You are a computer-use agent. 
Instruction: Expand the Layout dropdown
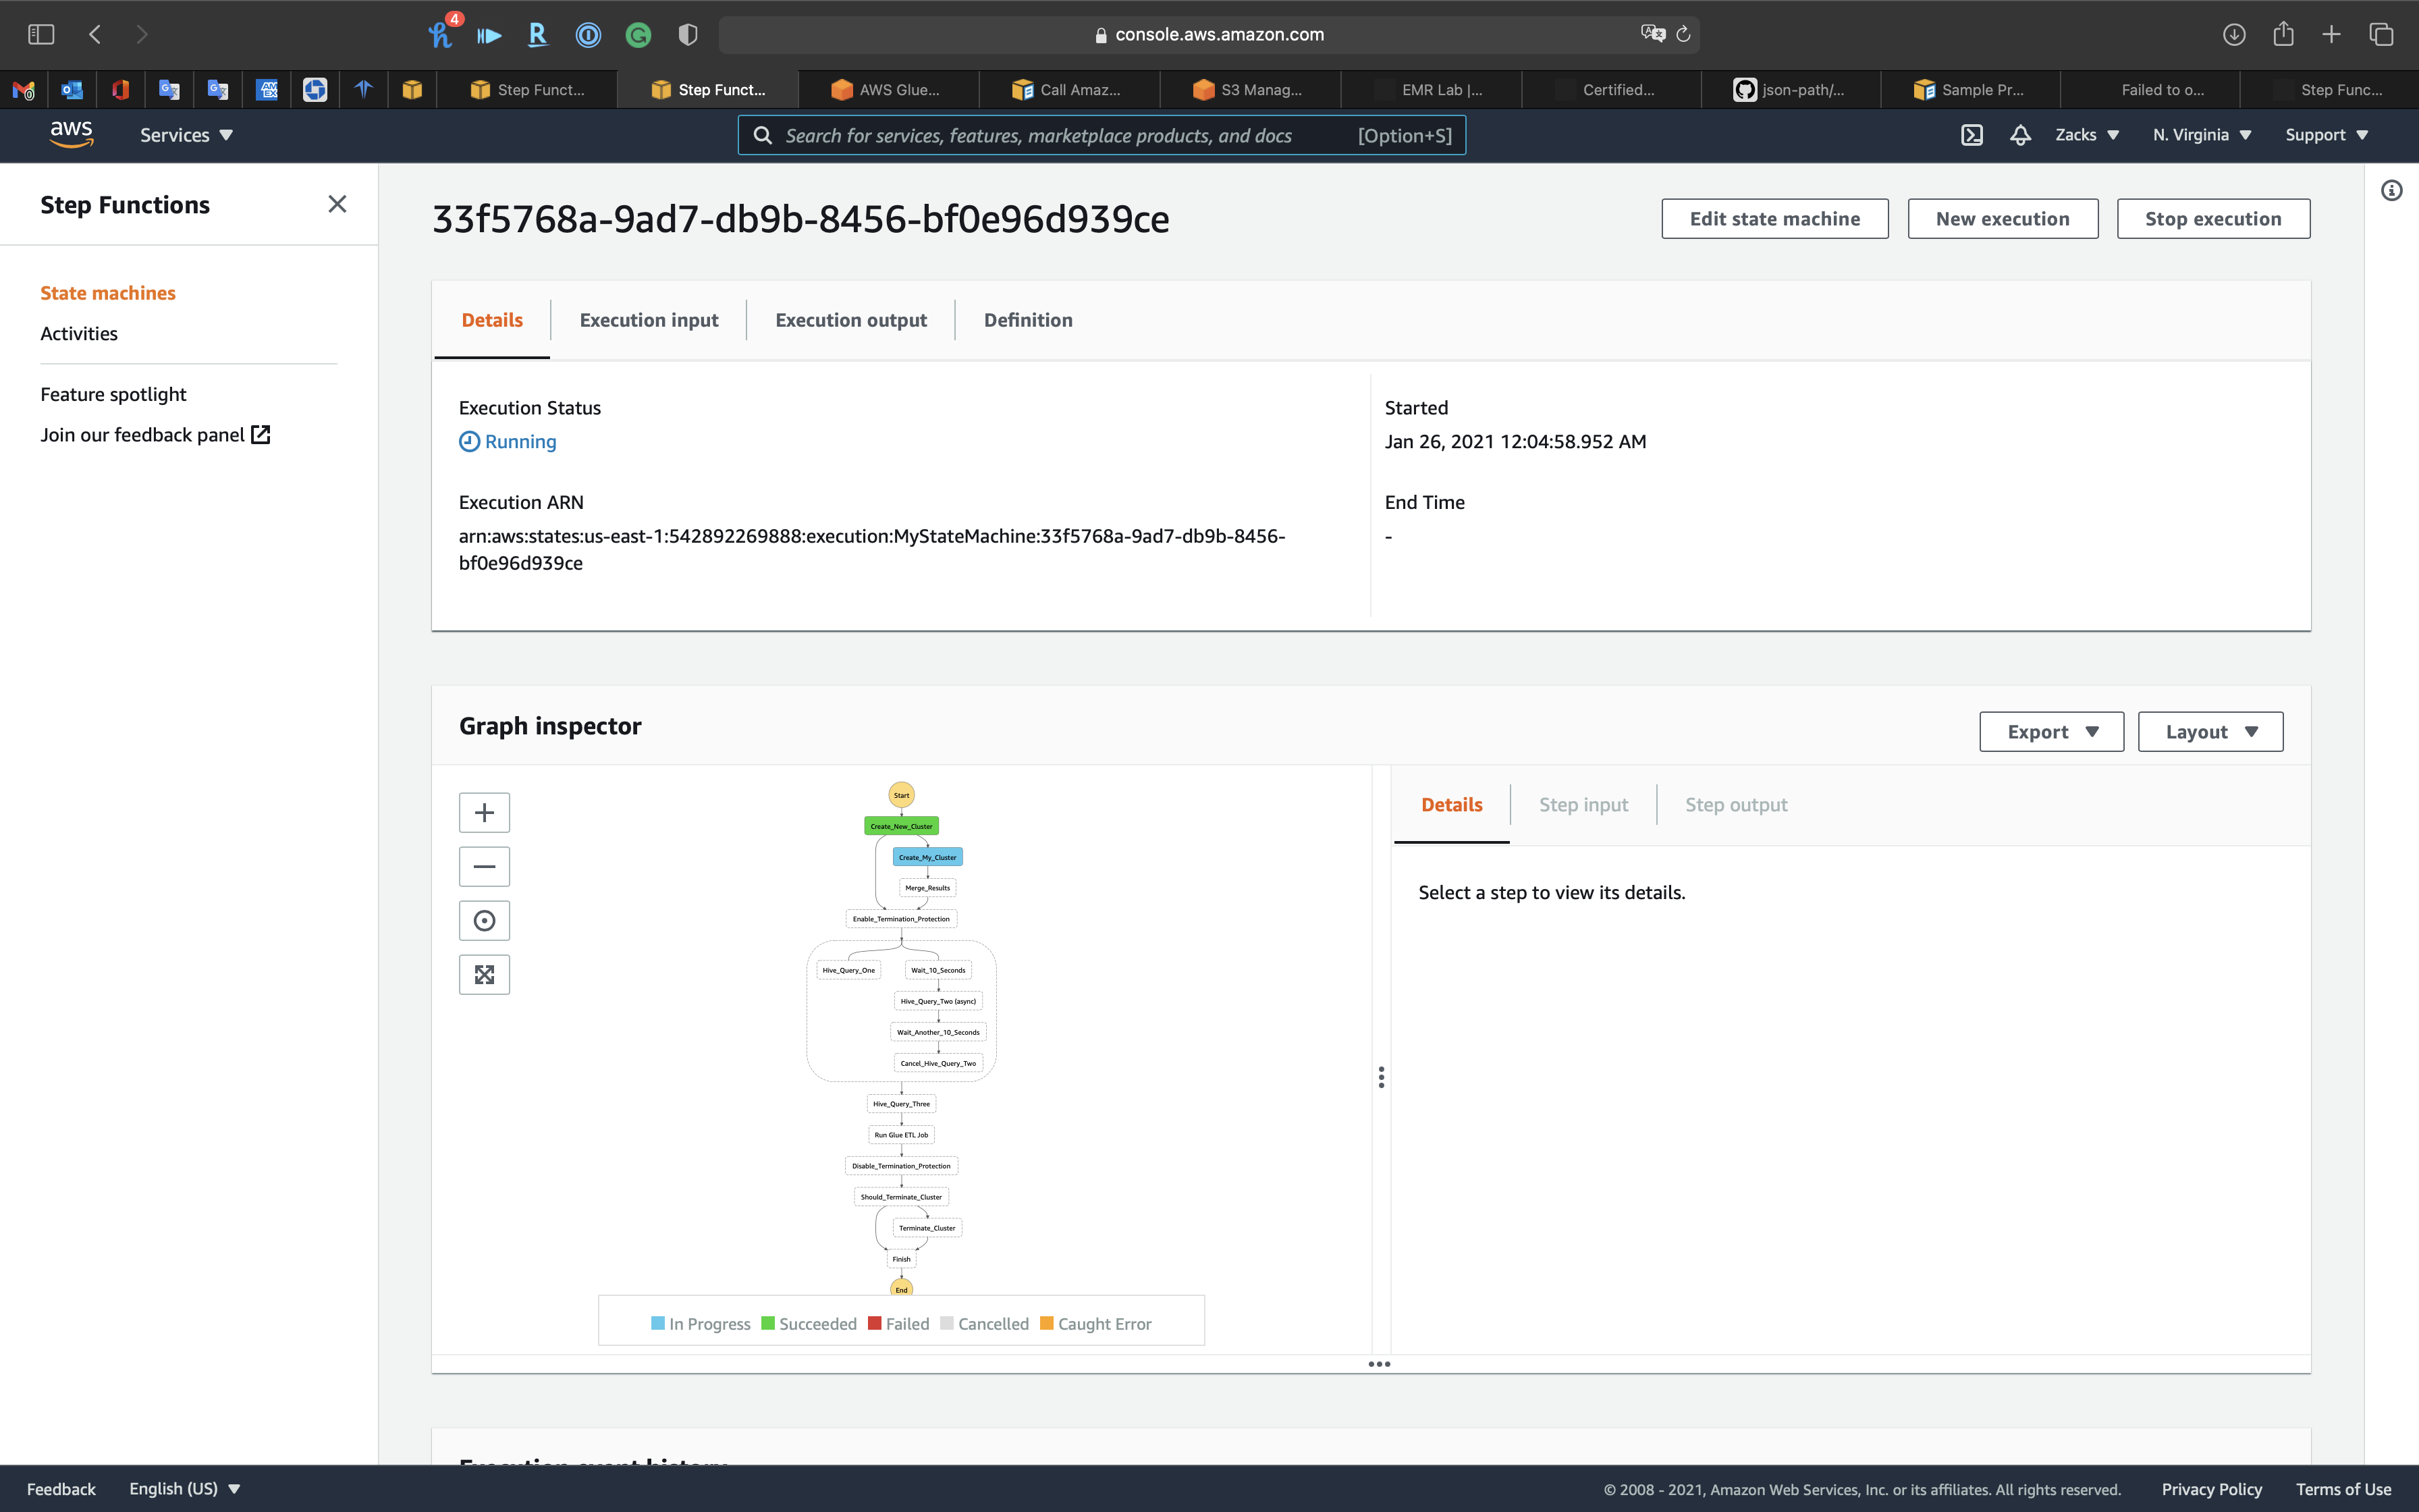pyautogui.click(x=2210, y=732)
